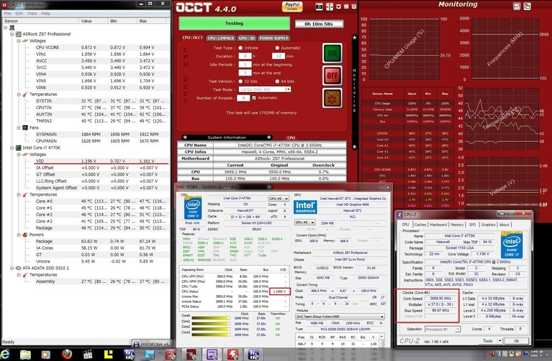Close the HWiNFO64 System Summary window
Screen dimensions: 552x361
pyautogui.click(x=388, y=187)
